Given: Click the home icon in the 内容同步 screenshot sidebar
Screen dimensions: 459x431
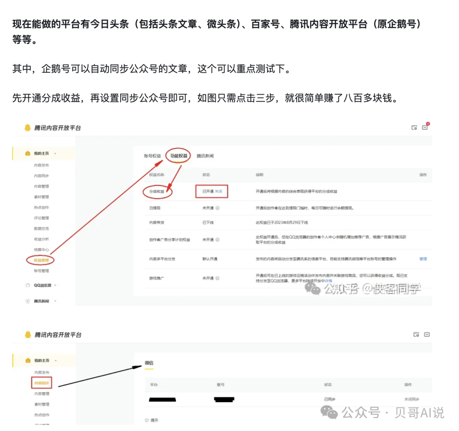Looking at the screenshot, I should [x=28, y=360].
